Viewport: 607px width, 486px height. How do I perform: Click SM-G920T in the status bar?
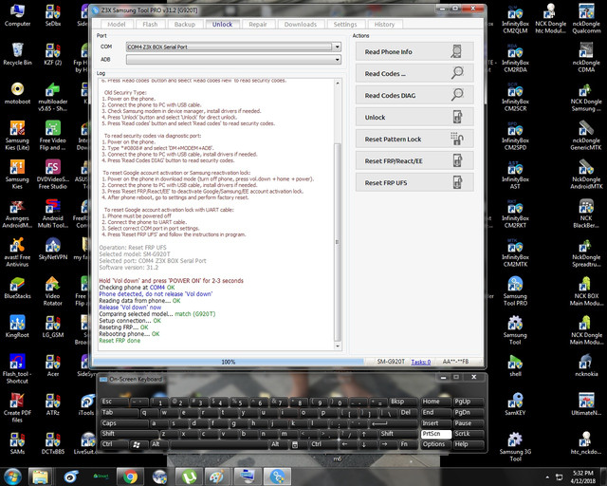(391, 362)
